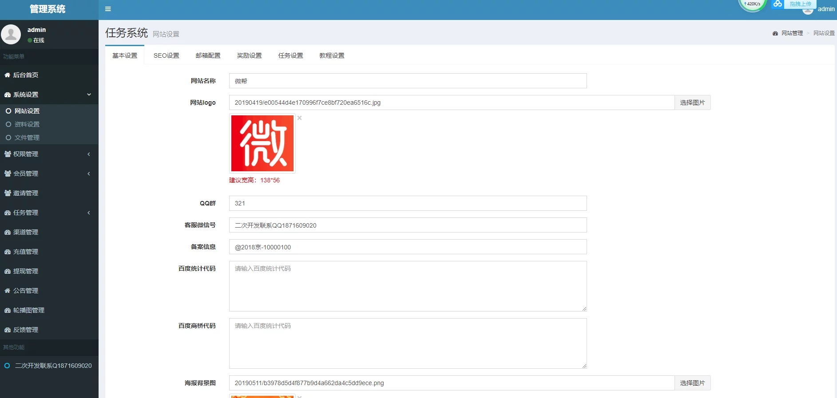837x398 pixels.
Task: Click the cloud upload icon in top bar
Action: click(777, 4)
